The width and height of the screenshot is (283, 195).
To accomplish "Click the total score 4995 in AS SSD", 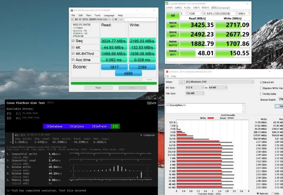I will point(128,73).
